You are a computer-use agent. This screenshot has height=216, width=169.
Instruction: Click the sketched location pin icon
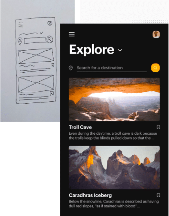20,41
